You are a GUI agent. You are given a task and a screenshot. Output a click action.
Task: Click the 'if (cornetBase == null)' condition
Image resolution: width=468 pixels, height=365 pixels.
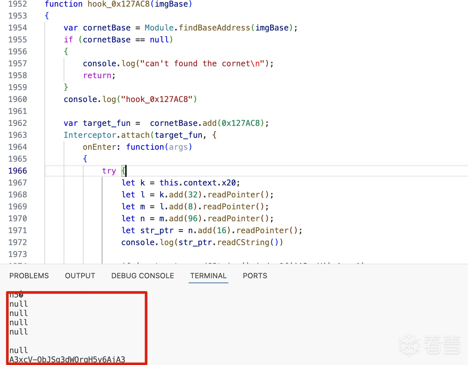coord(119,40)
